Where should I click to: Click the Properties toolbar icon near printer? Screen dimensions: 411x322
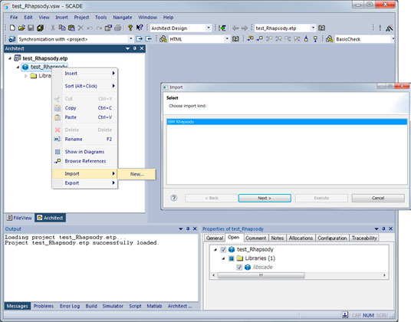pos(108,28)
